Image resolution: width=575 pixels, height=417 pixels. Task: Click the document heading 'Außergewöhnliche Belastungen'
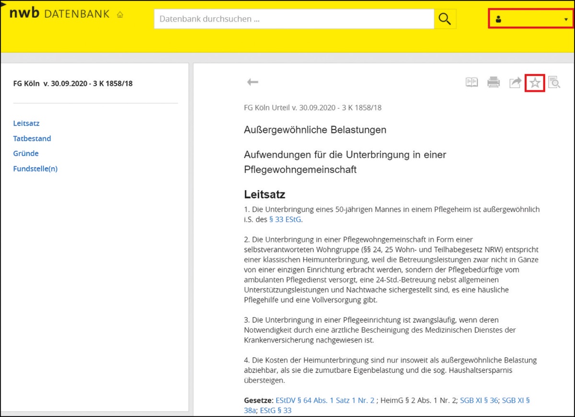pyautogui.click(x=315, y=130)
